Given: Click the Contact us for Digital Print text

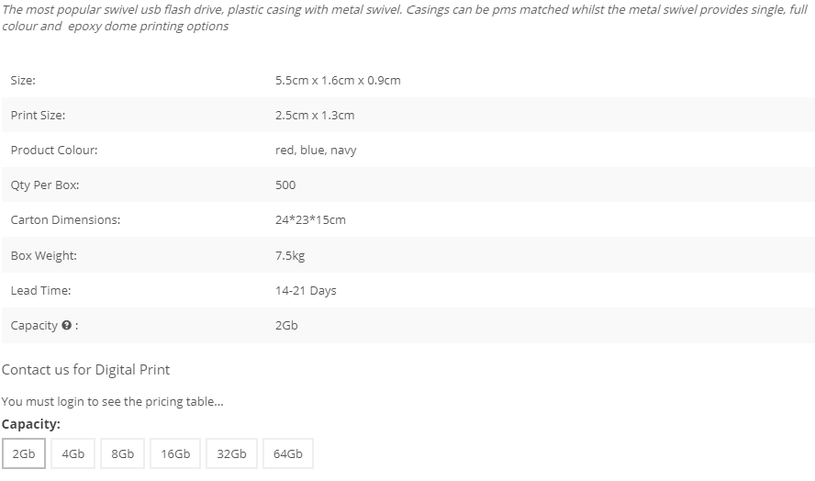Looking at the screenshot, I should click(85, 370).
